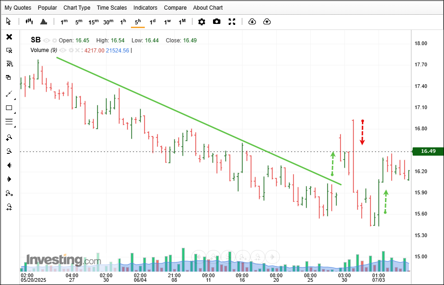Viewport: 444px width, 285px height.
Task: Select the arrow cursor tool
Action: (x=8, y=22)
